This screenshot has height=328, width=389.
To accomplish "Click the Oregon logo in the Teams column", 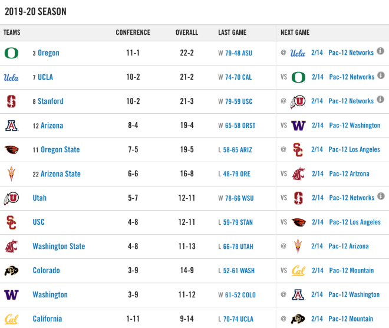I will pos(11,53).
